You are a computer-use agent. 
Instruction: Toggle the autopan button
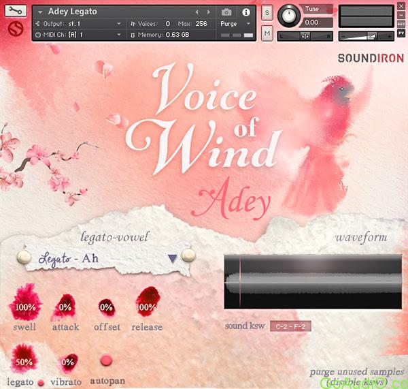106,360
